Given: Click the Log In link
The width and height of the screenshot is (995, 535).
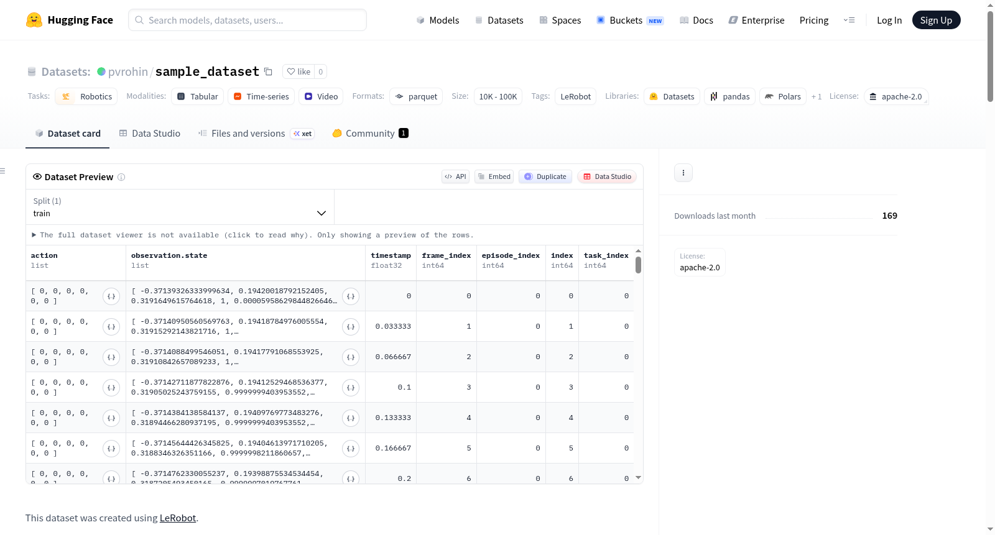Looking at the screenshot, I should [x=889, y=20].
